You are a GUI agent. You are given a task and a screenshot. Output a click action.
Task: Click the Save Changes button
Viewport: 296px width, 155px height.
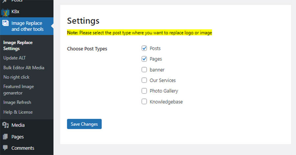[x=84, y=124]
